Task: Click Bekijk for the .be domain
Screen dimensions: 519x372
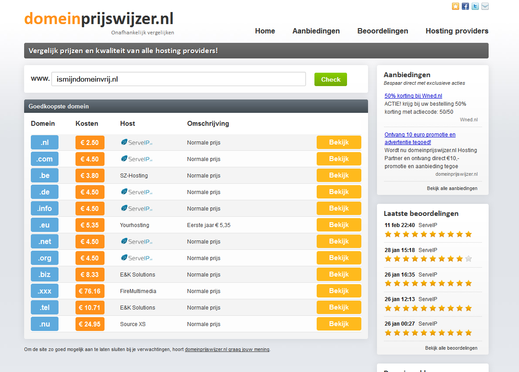Action: (x=339, y=175)
